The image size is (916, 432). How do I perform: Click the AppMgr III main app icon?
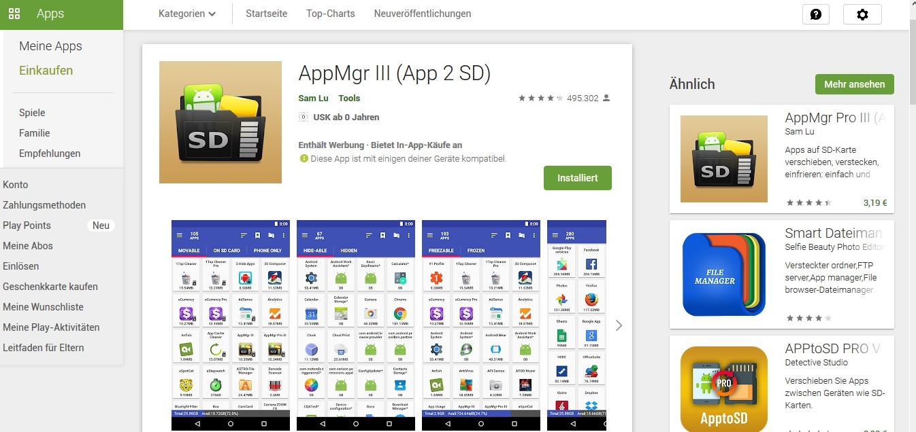pyautogui.click(x=220, y=122)
